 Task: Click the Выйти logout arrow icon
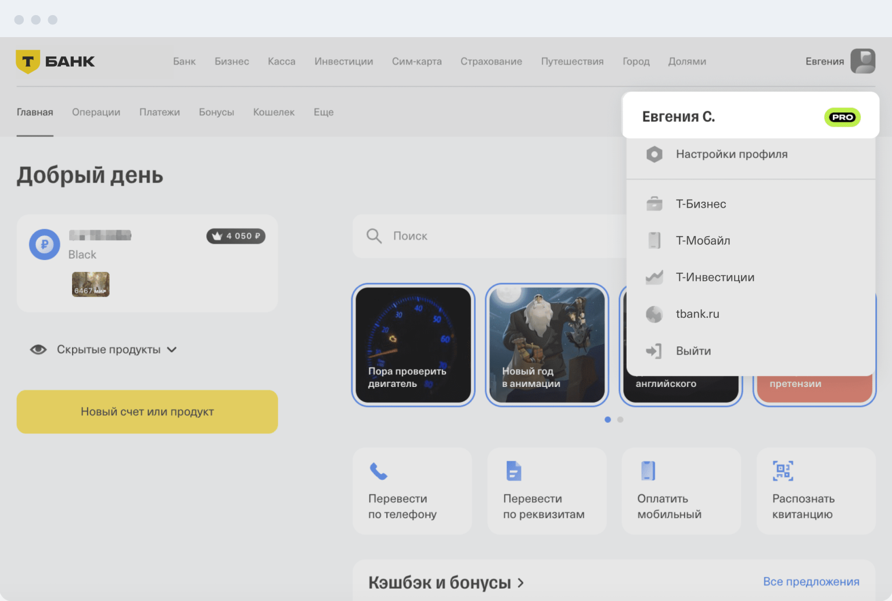654,351
